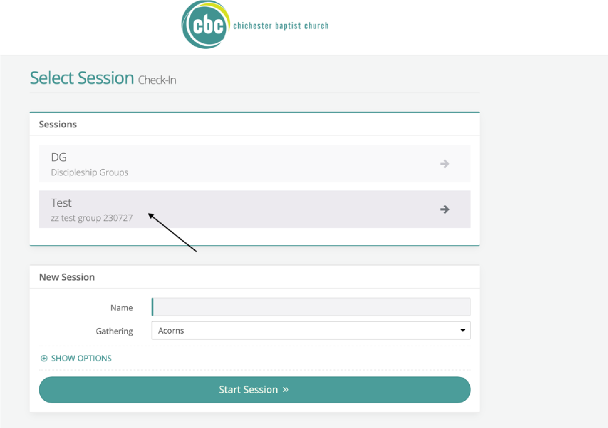Image resolution: width=608 pixels, height=428 pixels.
Task: Focus the Name input field
Action: click(311, 307)
